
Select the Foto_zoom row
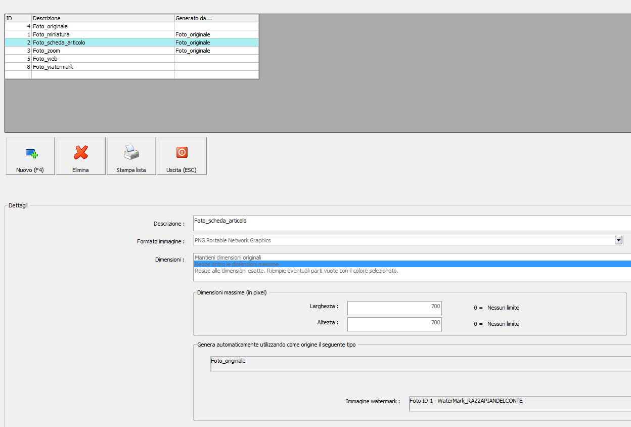(x=132, y=51)
